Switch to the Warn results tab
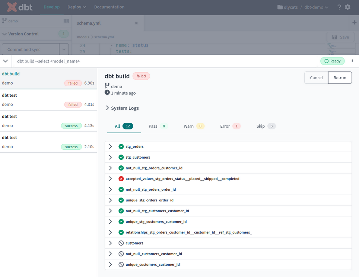The height and width of the screenshot is (277, 359). [194, 126]
